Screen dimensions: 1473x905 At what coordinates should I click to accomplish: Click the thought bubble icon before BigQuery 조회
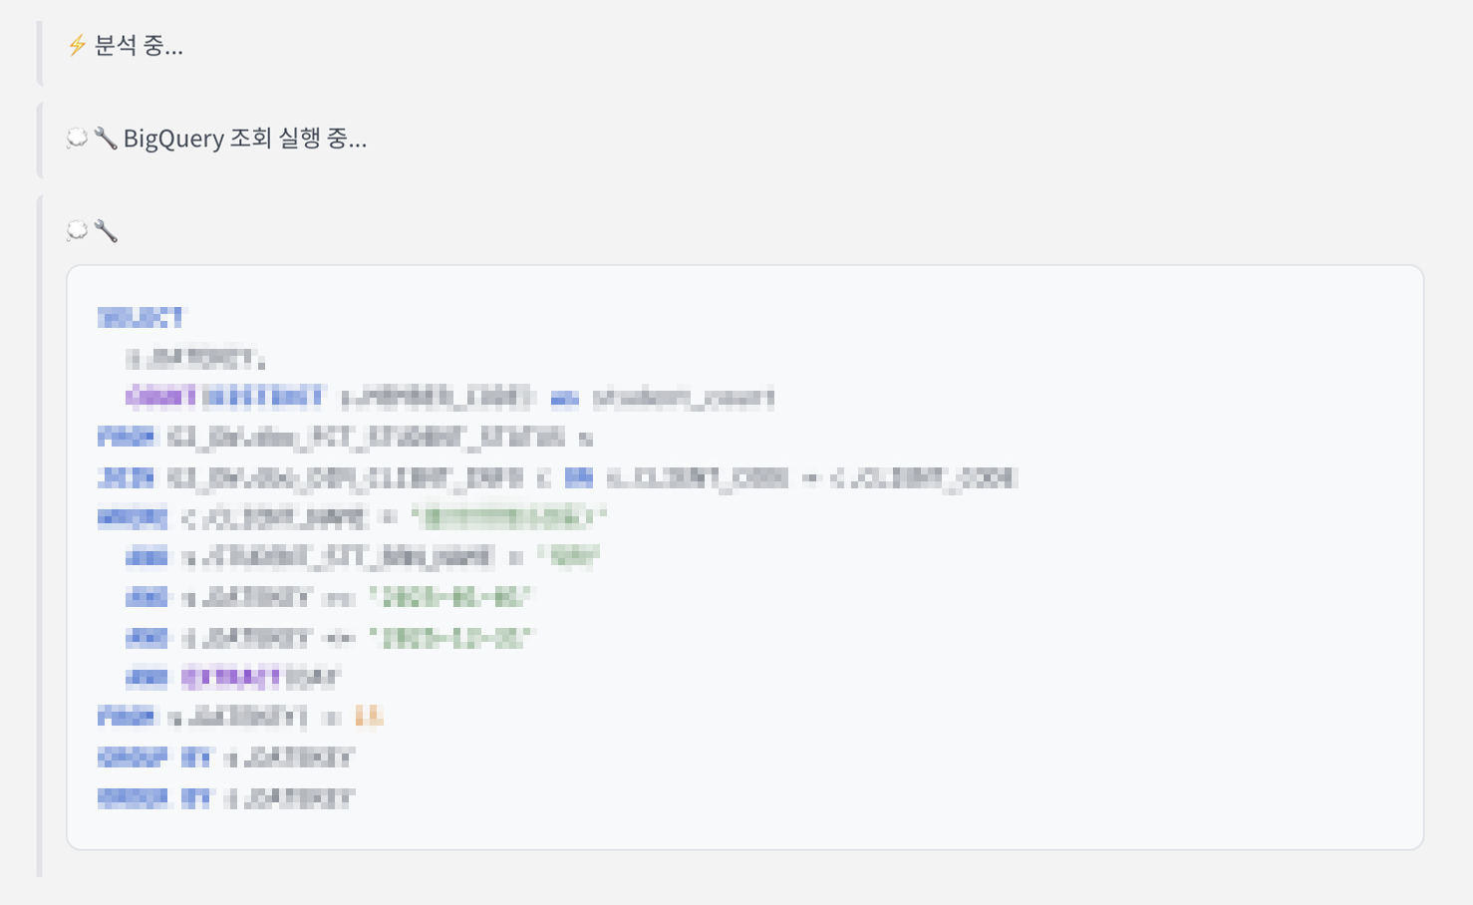click(77, 138)
